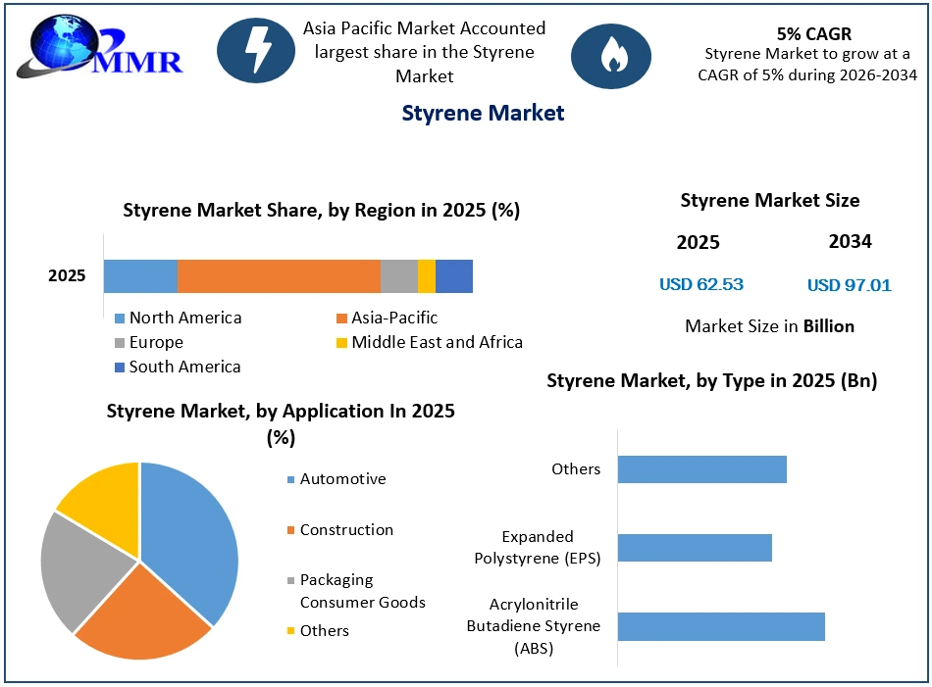Click the "Consumer Goods" legend text
The image size is (932, 687).
(x=363, y=603)
